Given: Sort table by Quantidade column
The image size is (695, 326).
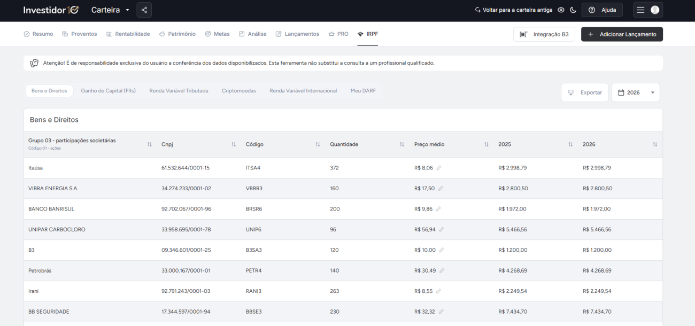Looking at the screenshot, I should pos(401,145).
